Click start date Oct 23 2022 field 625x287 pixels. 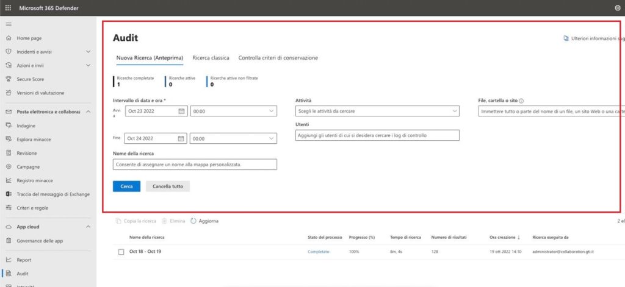pyautogui.click(x=156, y=111)
